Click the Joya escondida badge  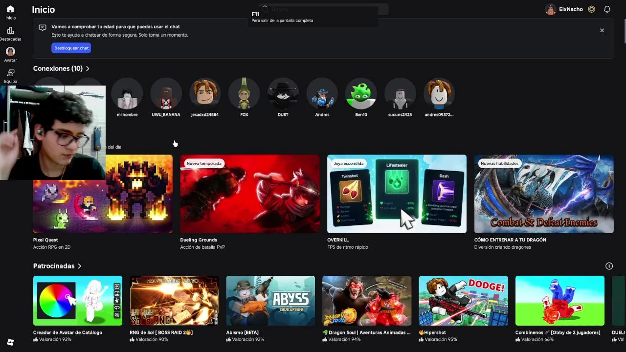349,163
